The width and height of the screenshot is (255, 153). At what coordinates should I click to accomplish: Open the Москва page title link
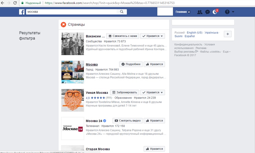pos(92,64)
